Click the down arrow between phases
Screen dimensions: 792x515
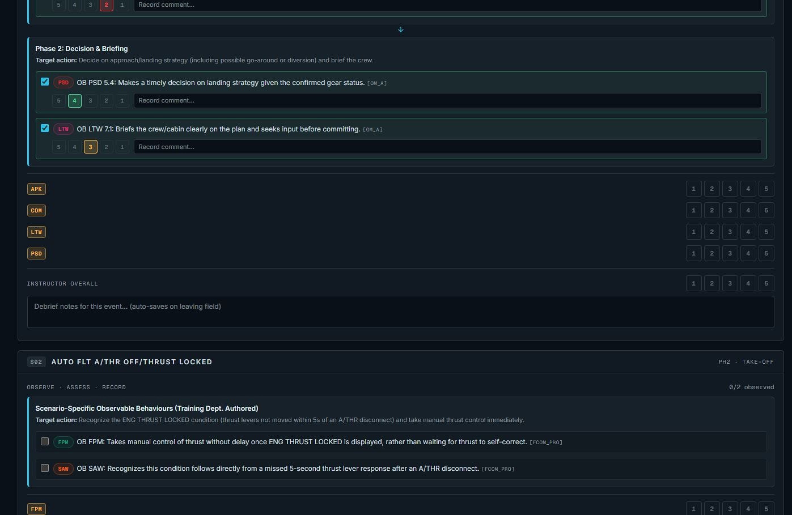click(401, 29)
